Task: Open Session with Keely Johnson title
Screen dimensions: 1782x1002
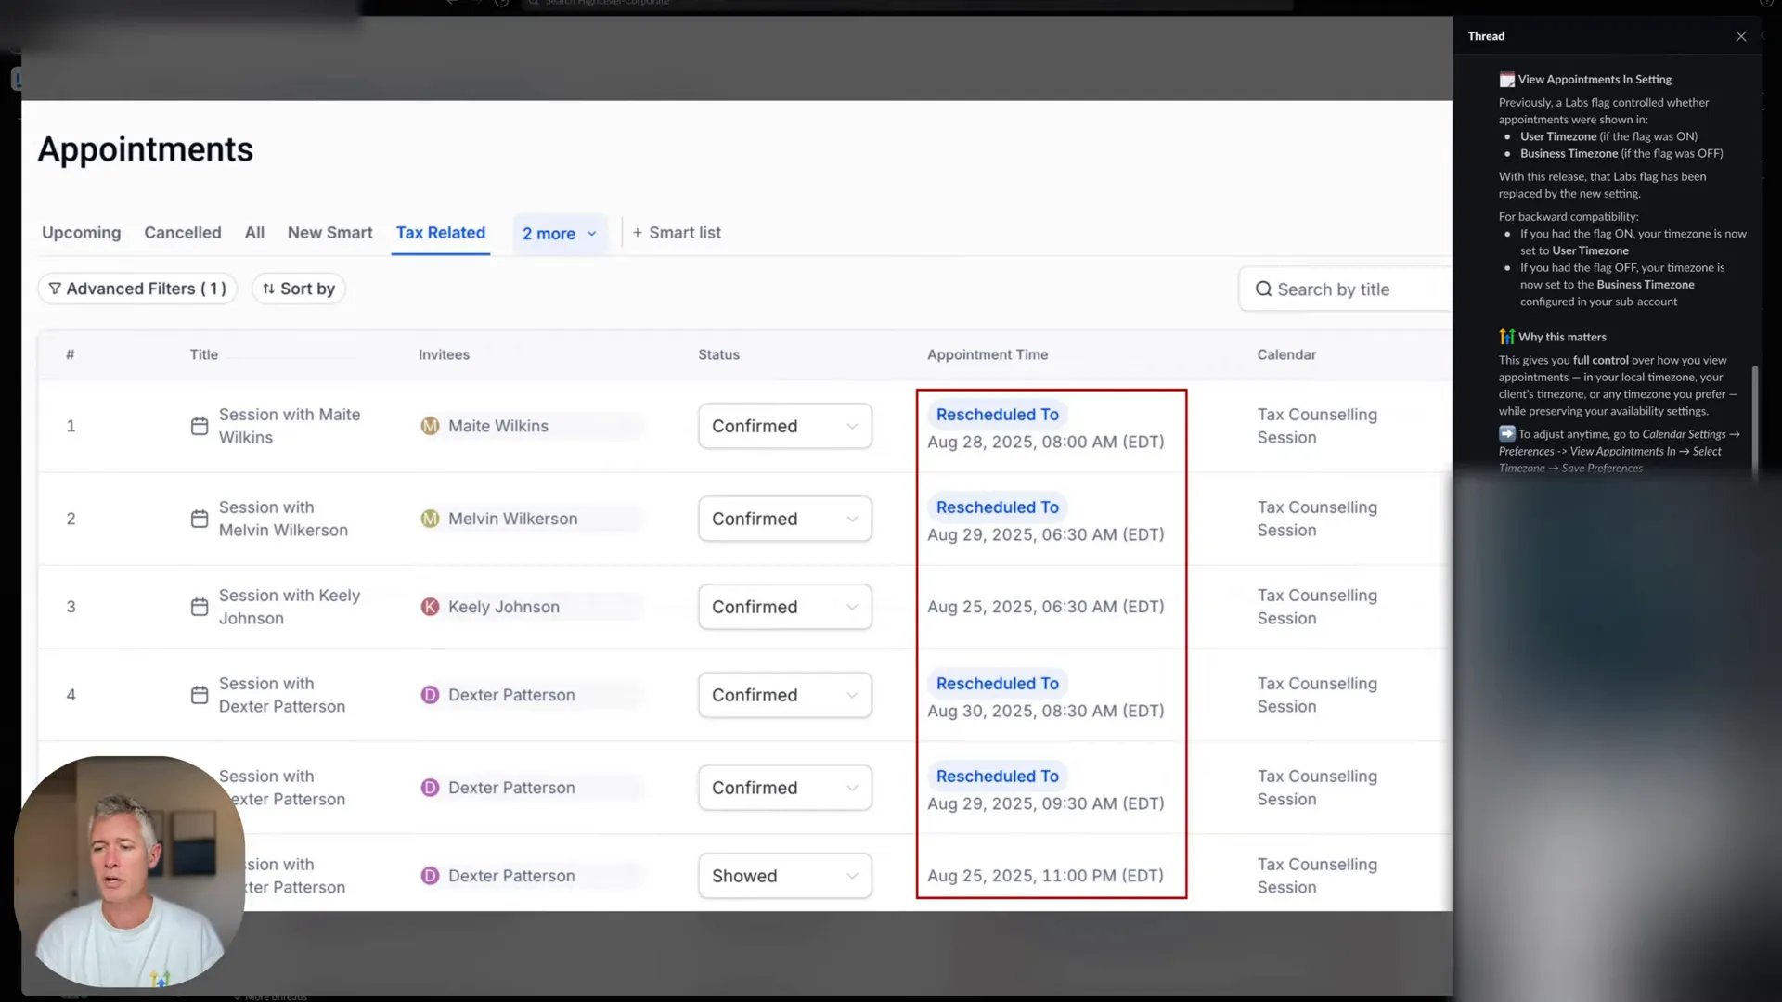Action: tap(290, 607)
